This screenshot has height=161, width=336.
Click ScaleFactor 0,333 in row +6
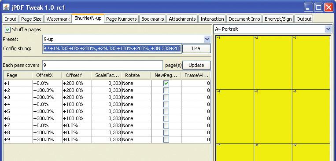pos(107,118)
